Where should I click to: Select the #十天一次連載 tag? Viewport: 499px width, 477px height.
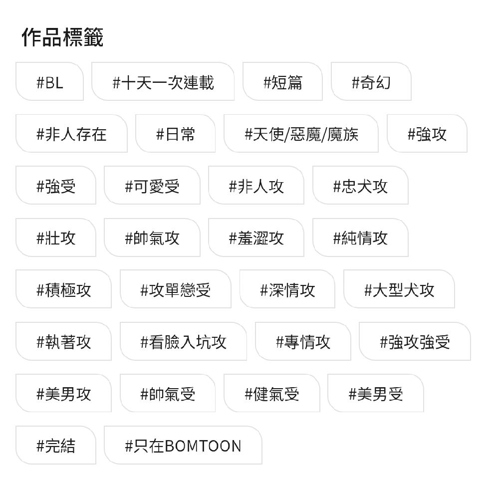click(163, 82)
